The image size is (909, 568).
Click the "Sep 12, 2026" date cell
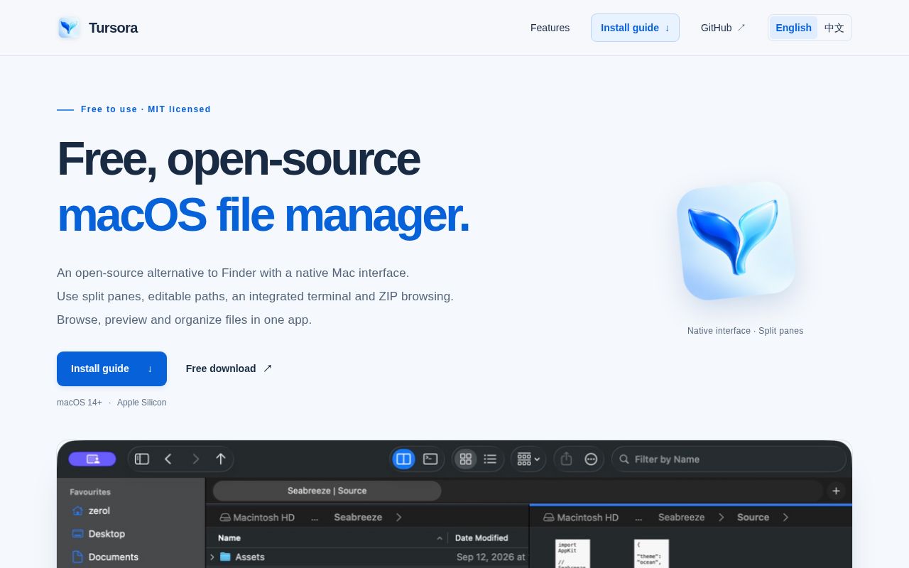(491, 557)
